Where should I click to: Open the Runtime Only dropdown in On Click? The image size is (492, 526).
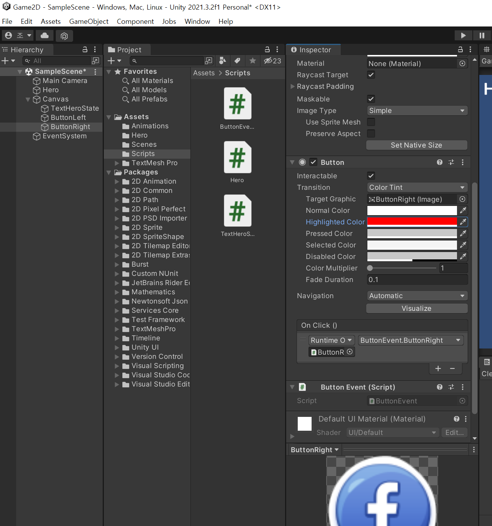[x=331, y=340]
